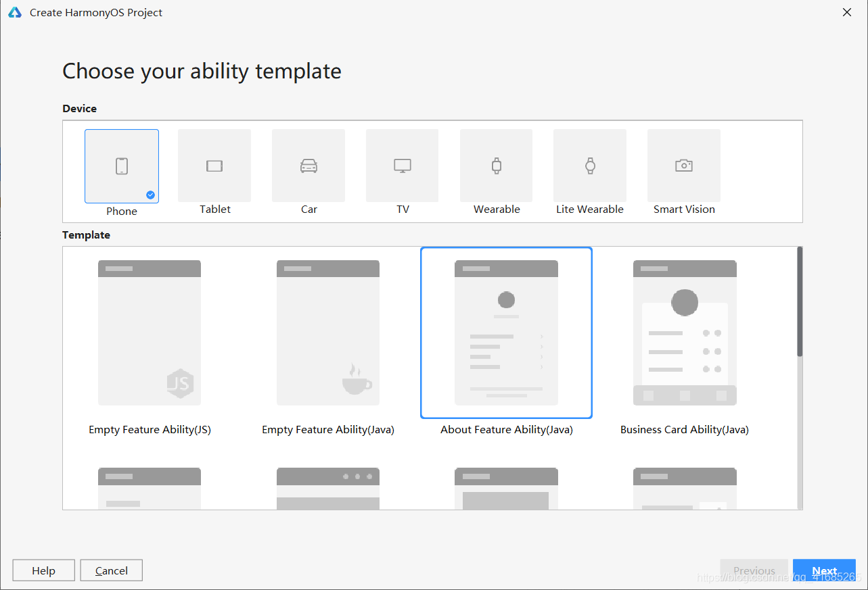The height and width of the screenshot is (590, 868).
Task: Click the Cancel button
Action: [x=112, y=570]
